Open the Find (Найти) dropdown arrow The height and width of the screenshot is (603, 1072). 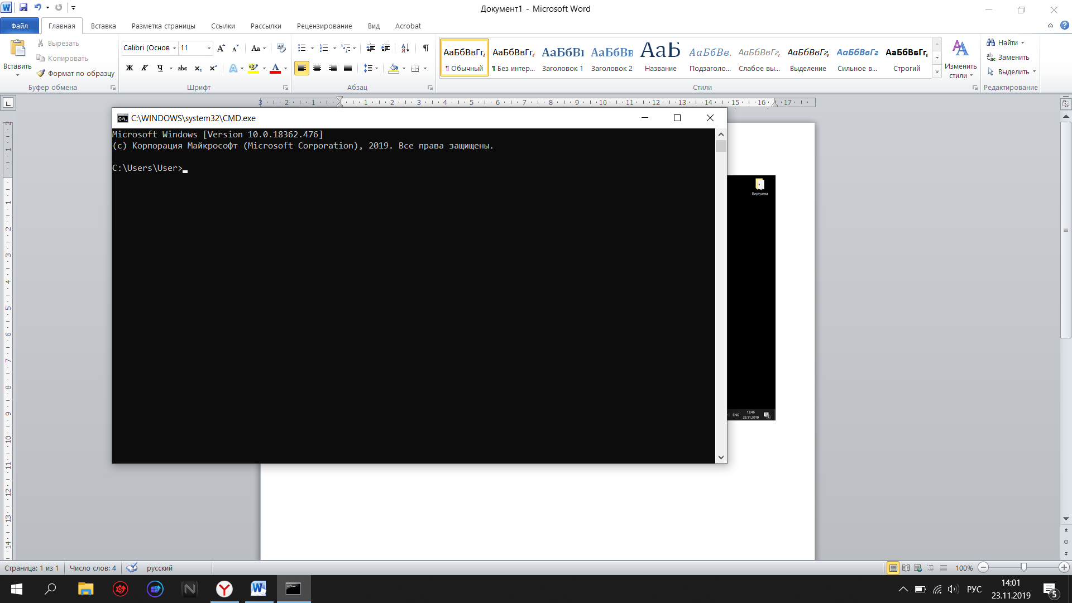pyautogui.click(x=1023, y=43)
